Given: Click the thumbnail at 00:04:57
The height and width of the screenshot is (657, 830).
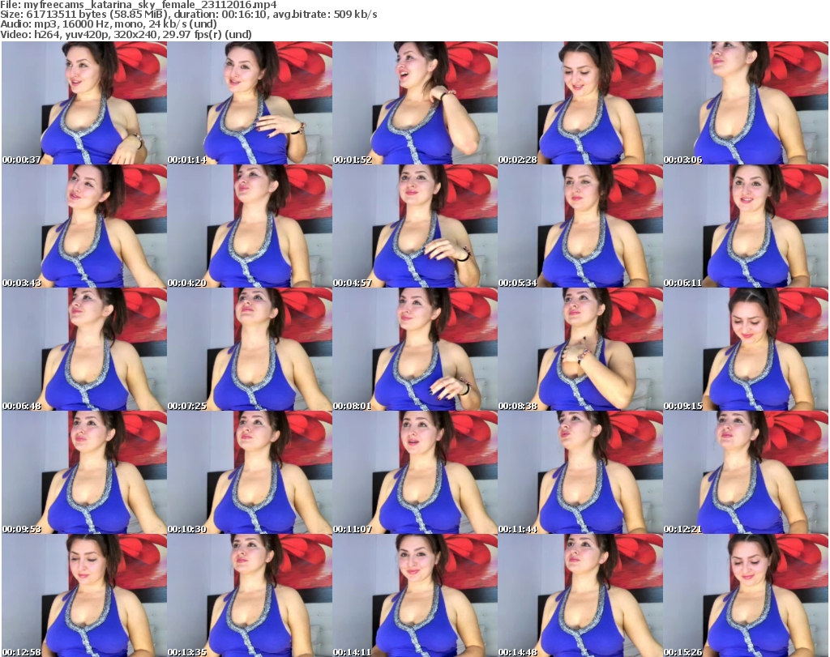Looking at the screenshot, I should (x=415, y=226).
